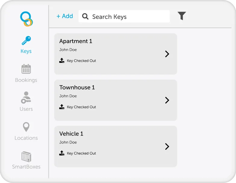This screenshot has width=236, height=183.
Task: Open the Townhouse 1 title
Action: (x=77, y=87)
